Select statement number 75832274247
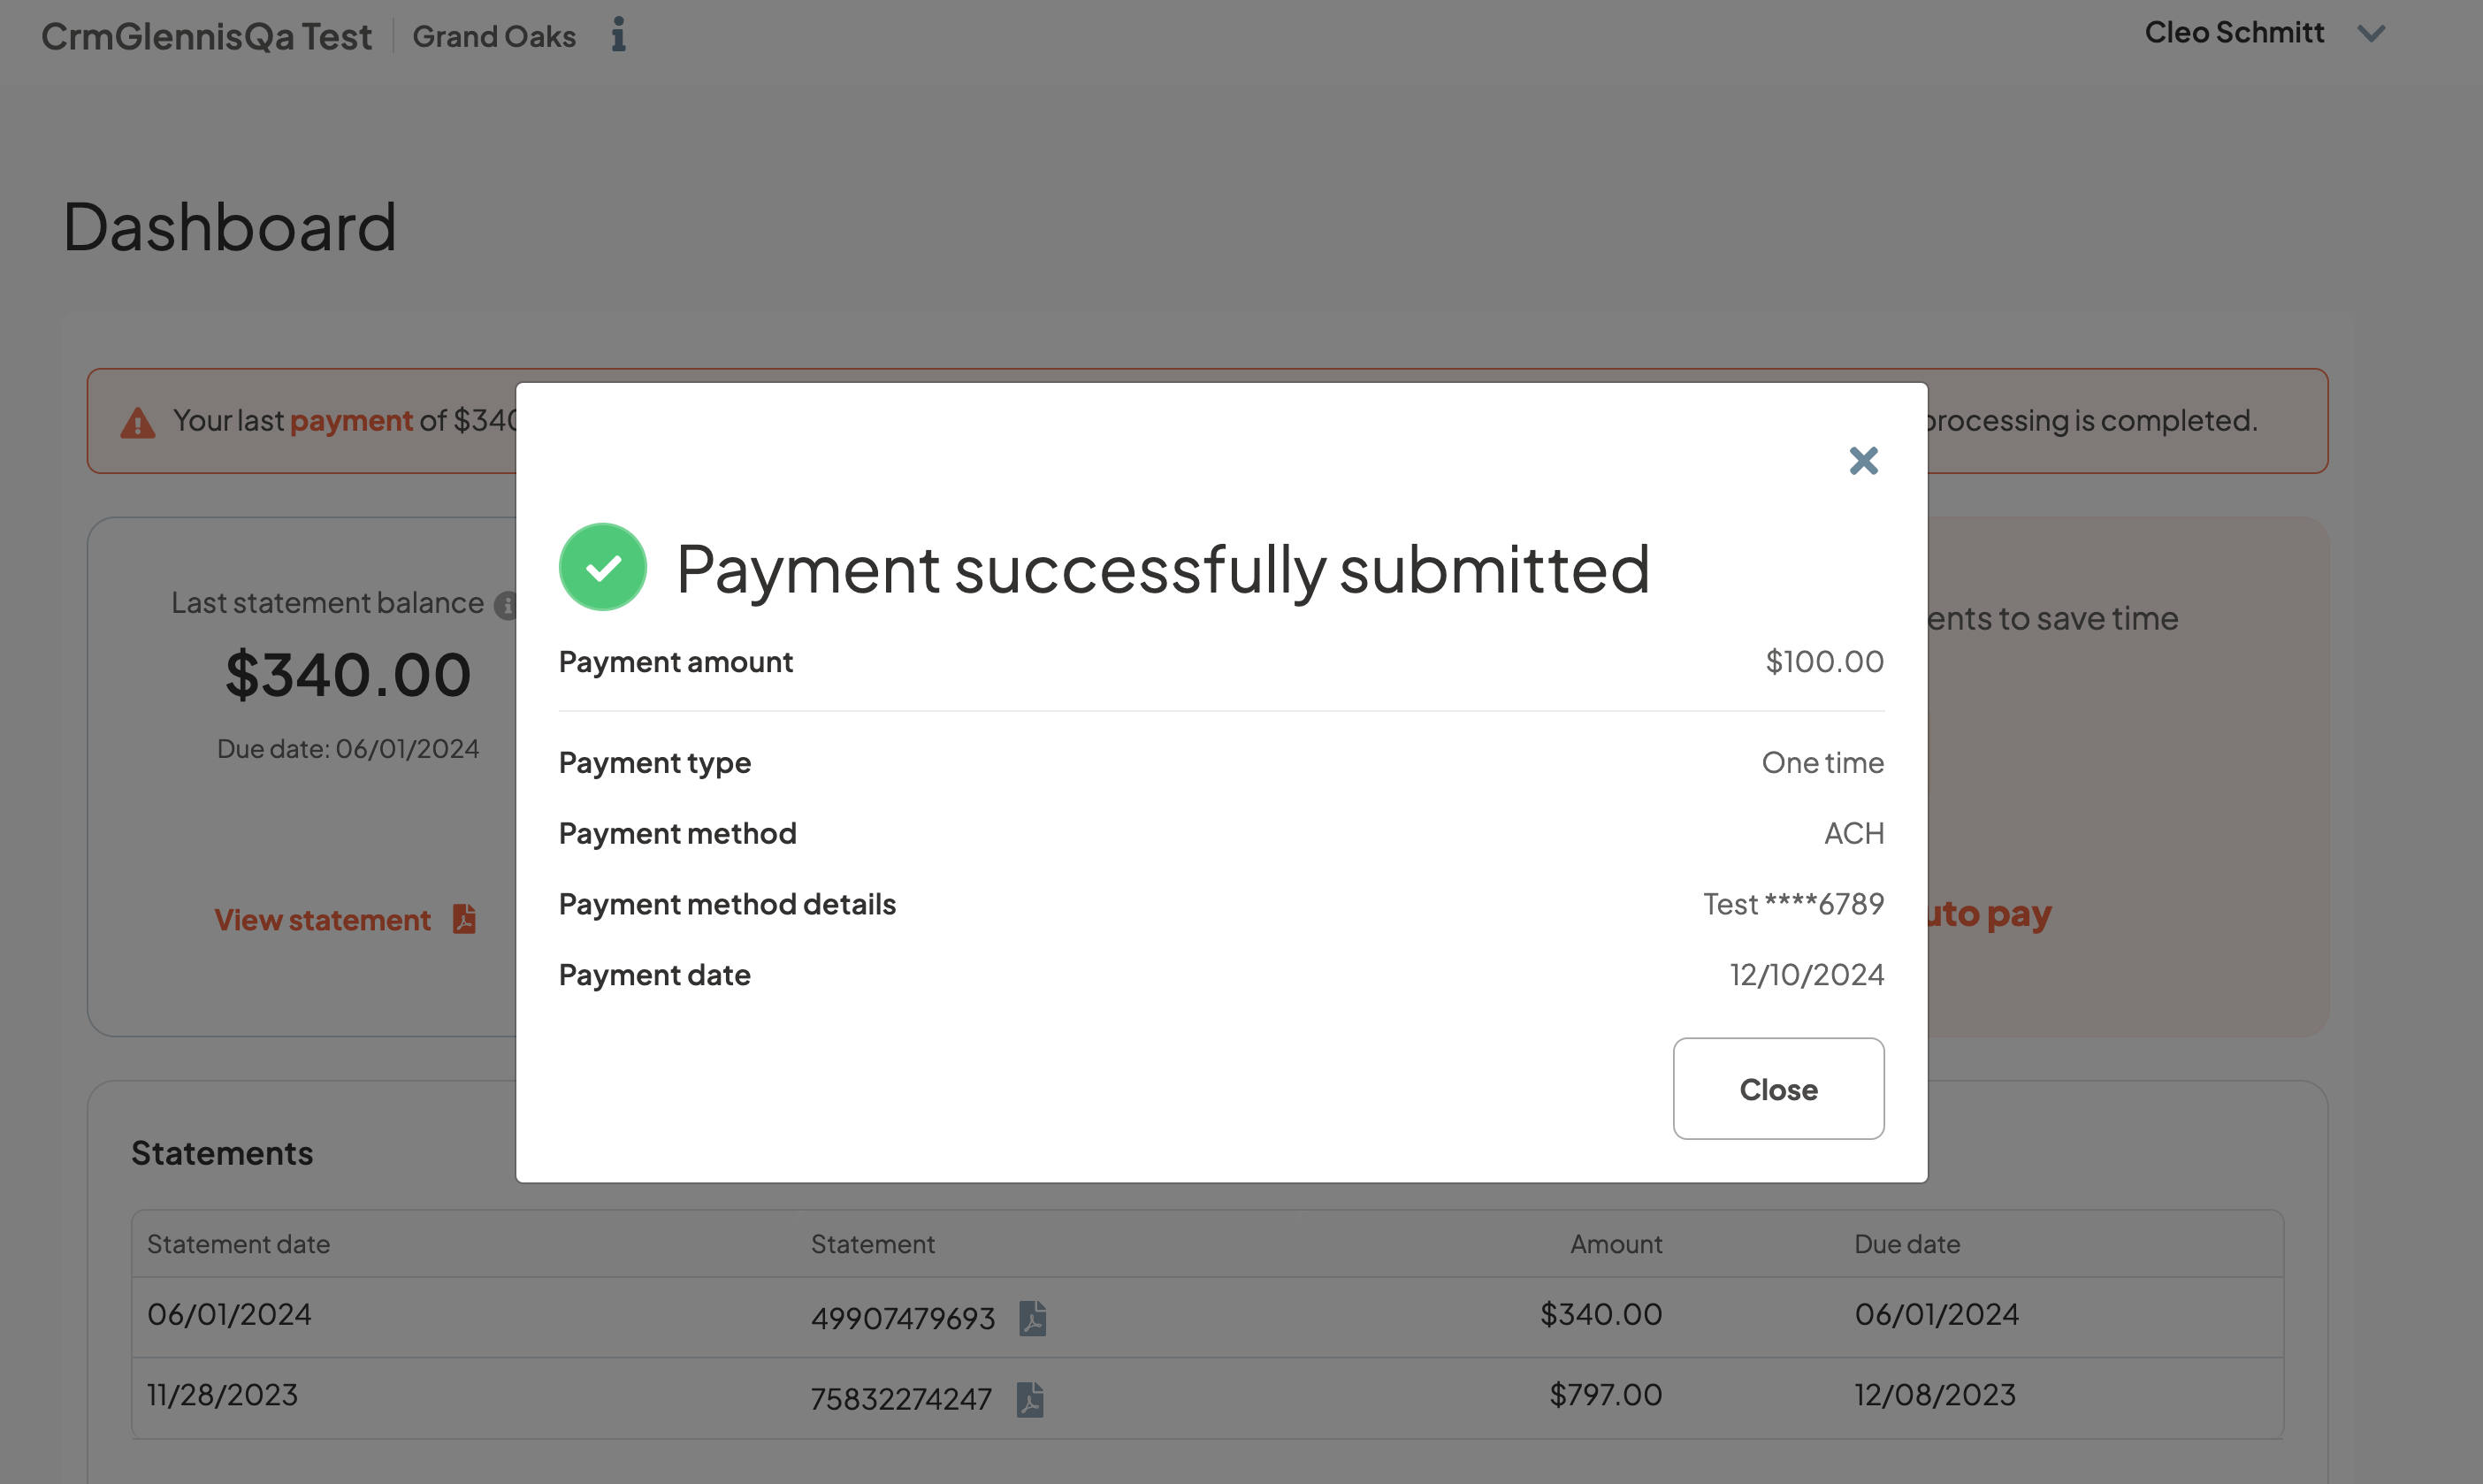 coord(901,1399)
